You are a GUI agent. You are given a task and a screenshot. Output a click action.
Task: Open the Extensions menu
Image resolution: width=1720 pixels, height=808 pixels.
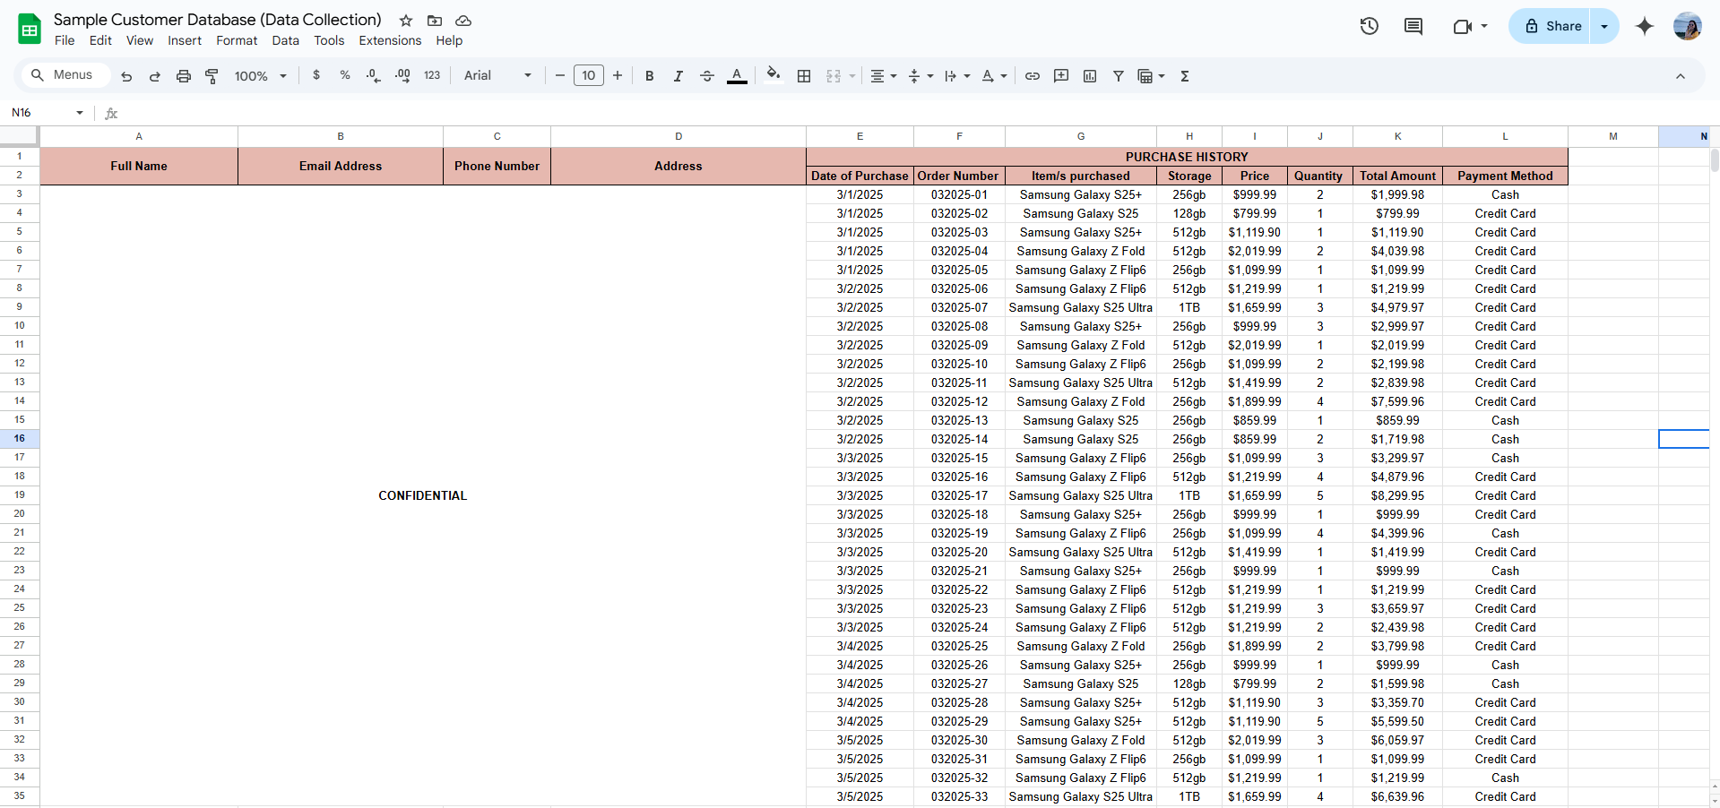coord(390,40)
